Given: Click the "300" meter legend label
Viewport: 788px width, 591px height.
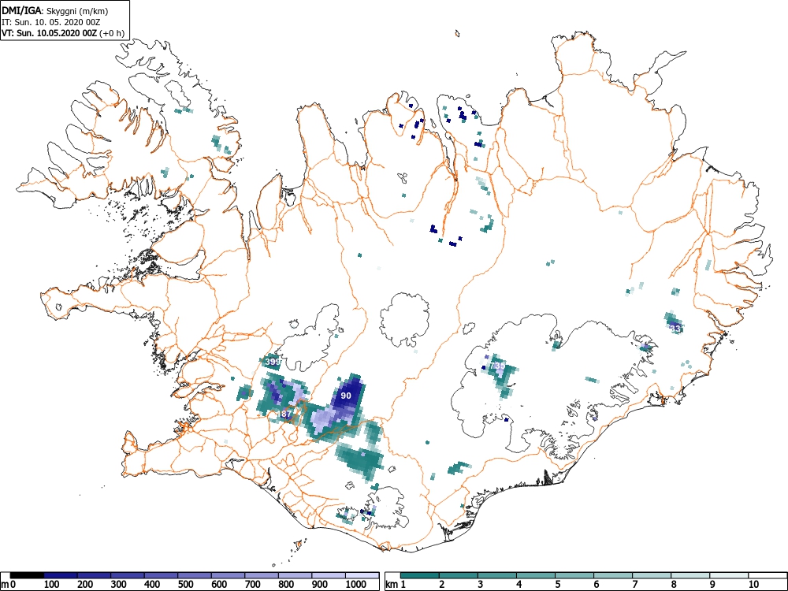Looking at the screenshot, I should coord(119,585).
